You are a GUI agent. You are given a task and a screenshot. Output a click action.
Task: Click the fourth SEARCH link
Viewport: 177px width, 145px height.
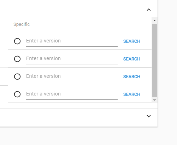[132, 94]
